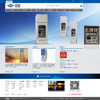Expand the last navigation menu dropdown

click(x=81, y=10)
